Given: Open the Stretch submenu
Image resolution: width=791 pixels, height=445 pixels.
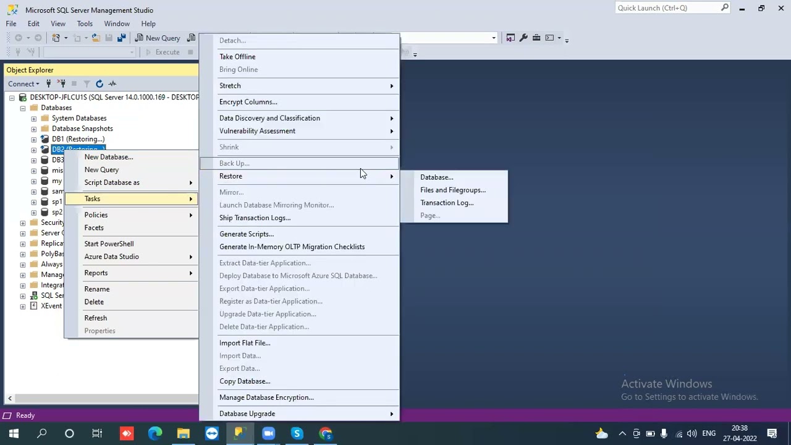Looking at the screenshot, I should coord(300,86).
